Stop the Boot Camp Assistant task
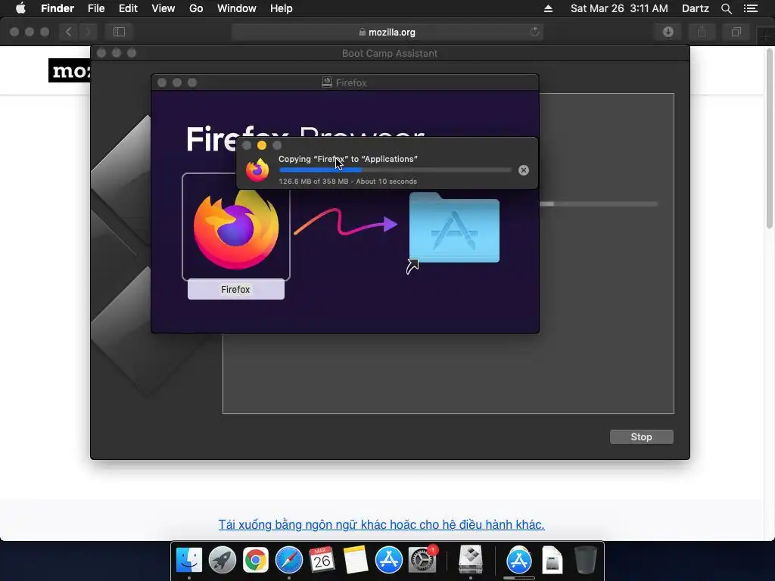775x581 pixels. 641,437
